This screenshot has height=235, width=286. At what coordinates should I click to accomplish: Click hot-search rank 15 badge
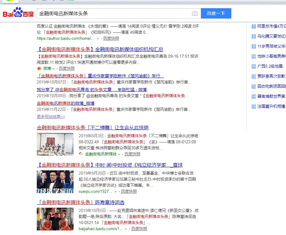pos(254,106)
